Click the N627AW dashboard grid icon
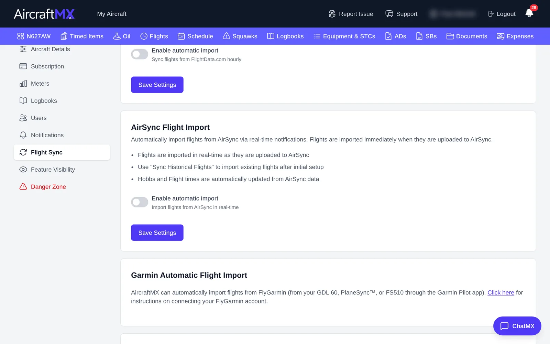 (x=21, y=36)
